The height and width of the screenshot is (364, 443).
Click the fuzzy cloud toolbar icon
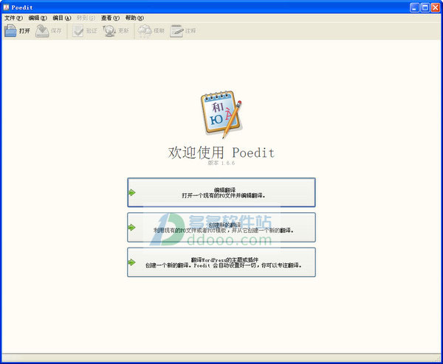145,31
